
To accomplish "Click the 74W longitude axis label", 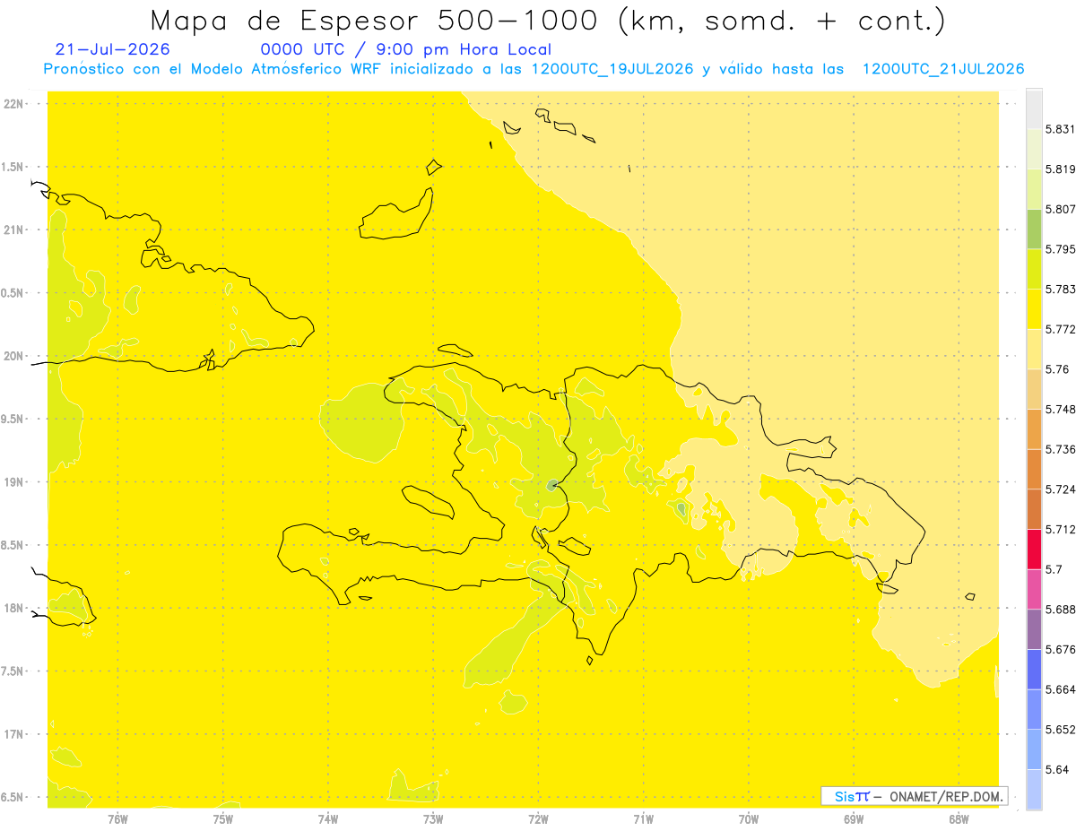I will tap(328, 818).
